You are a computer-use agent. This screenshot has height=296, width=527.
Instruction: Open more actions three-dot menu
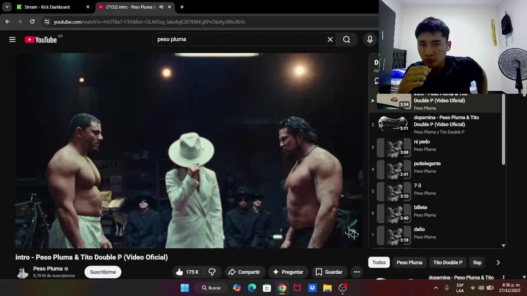(x=357, y=272)
